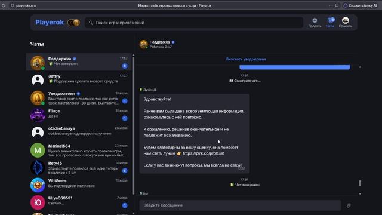Open Поддержка chat in list
Image resolution: width=382 pixels, height=215 pixels.
[x=79, y=62]
